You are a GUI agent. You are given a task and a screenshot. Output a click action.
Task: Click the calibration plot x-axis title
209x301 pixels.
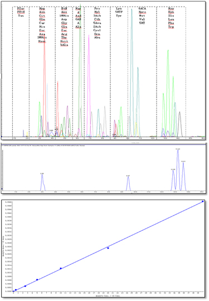[x=108, y=296]
